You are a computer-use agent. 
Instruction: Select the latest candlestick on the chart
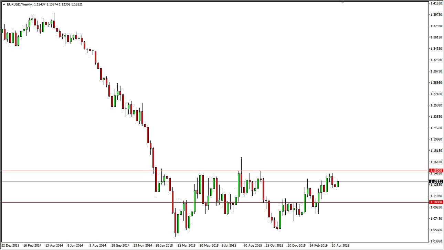[x=338, y=184]
